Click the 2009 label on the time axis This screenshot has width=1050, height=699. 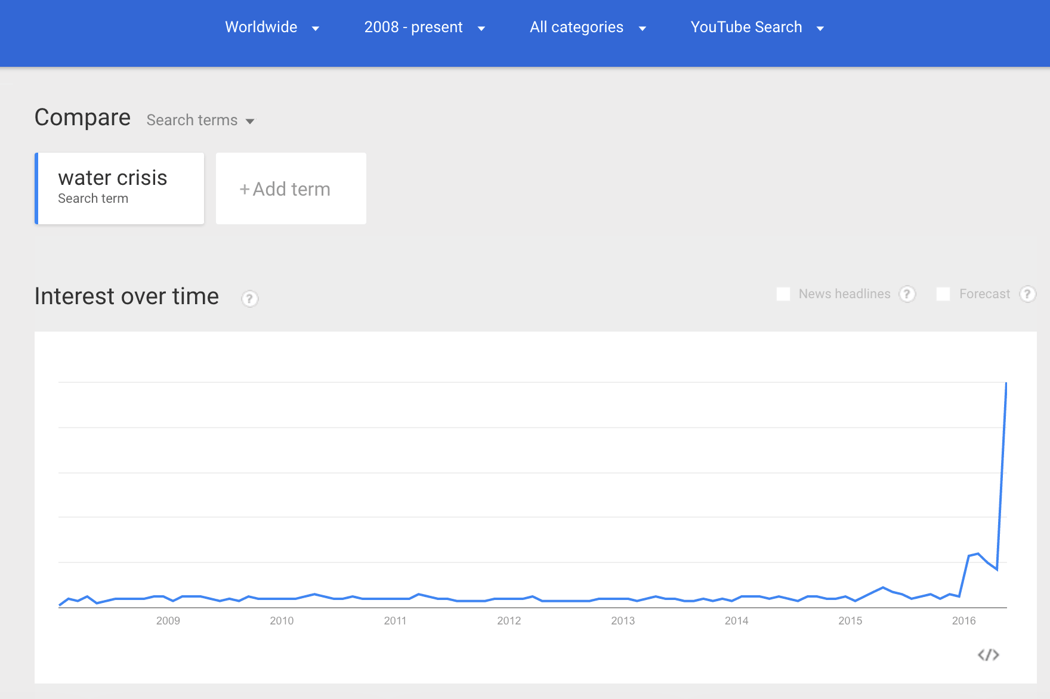pyautogui.click(x=168, y=621)
